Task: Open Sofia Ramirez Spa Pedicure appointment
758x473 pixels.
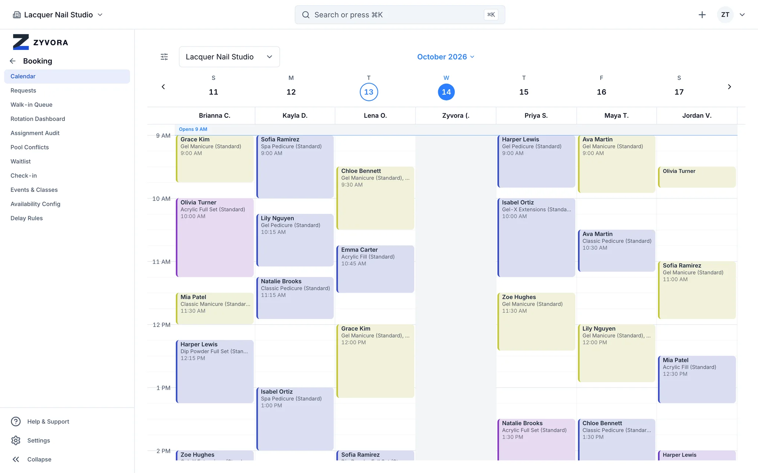Action: click(295, 166)
